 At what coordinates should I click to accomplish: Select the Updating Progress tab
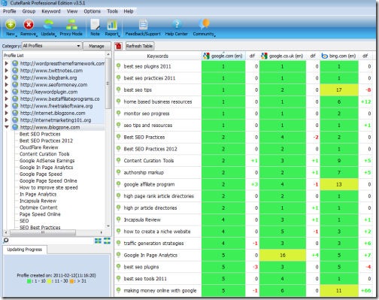(25, 250)
